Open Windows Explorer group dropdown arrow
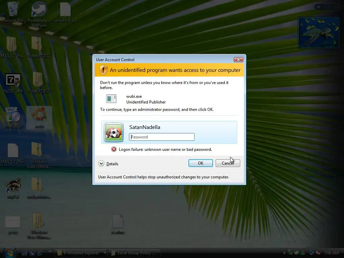Image resolution: width=344 pixels, height=258 pixels. click(105, 253)
